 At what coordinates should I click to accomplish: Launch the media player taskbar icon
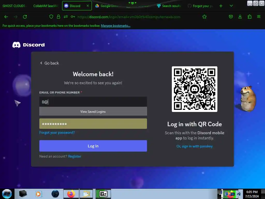pos(38,194)
